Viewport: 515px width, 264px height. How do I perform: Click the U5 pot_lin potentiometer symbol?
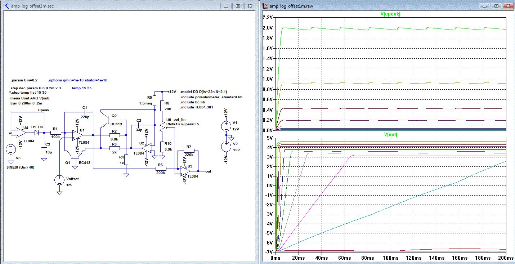162,127
